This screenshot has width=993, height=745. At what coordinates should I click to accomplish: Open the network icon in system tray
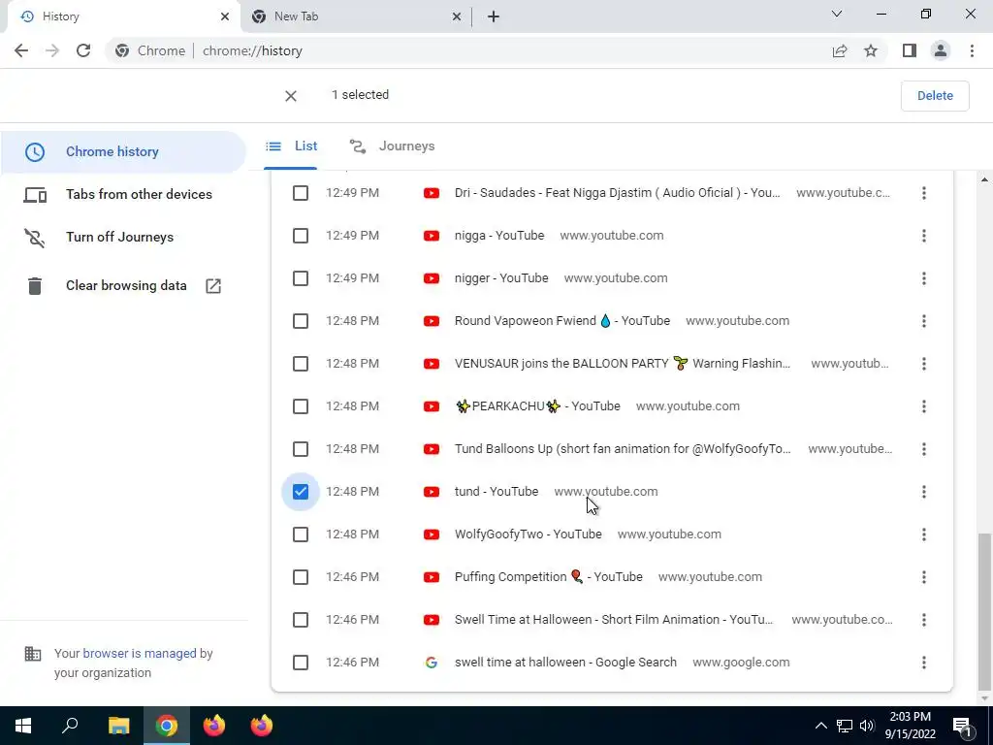click(845, 726)
